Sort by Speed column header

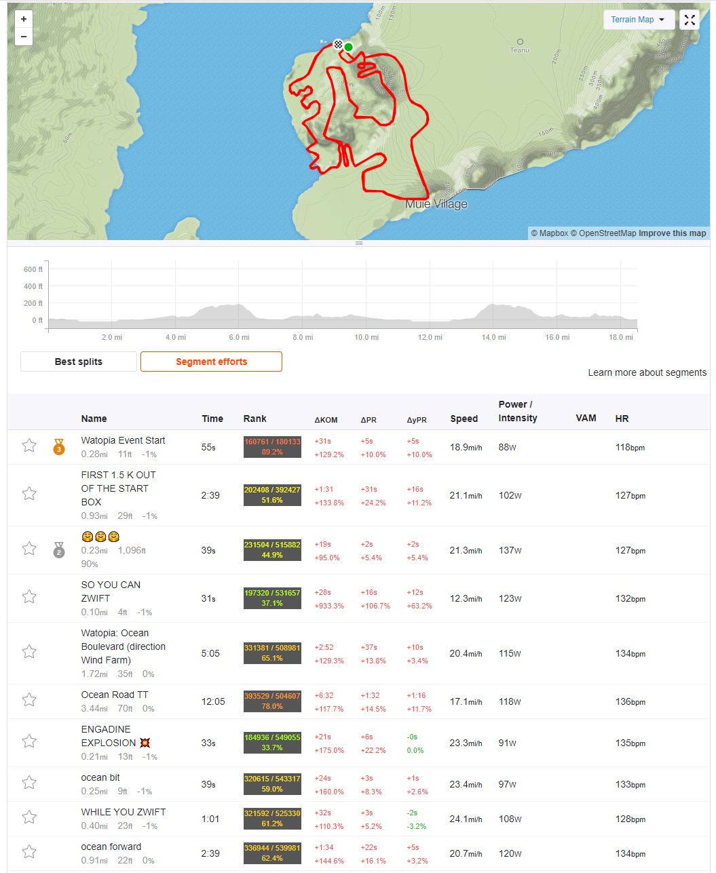[x=464, y=419]
